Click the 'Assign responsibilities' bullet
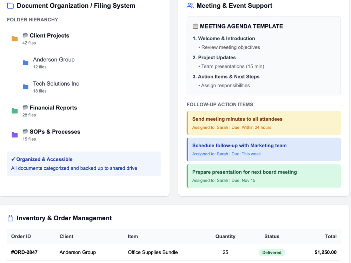This screenshot has height=263, width=351. point(224,86)
